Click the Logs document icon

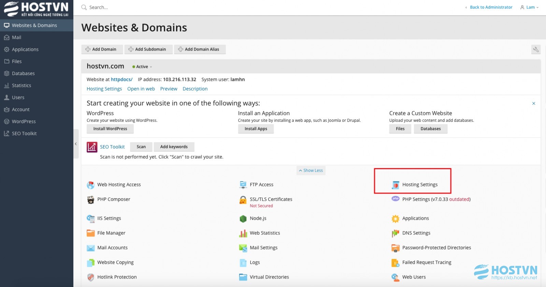tap(243, 262)
